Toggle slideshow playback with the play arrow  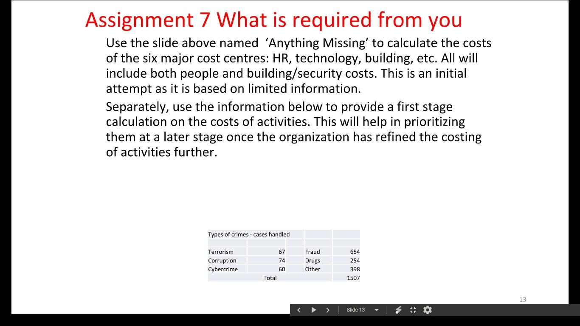click(313, 310)
